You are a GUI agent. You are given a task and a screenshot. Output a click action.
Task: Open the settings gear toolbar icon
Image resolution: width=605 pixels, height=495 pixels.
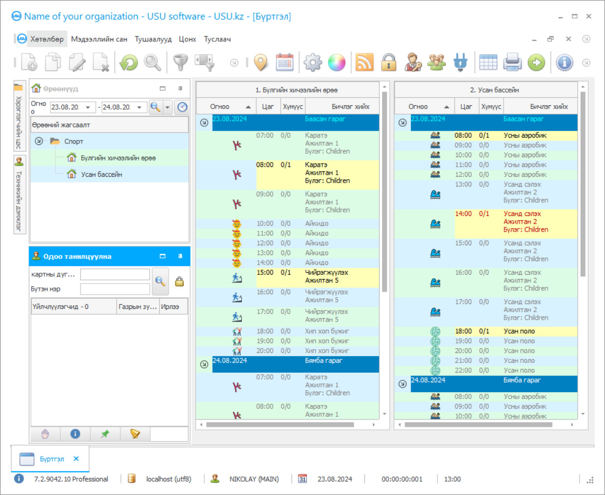(x=313, y=63)
